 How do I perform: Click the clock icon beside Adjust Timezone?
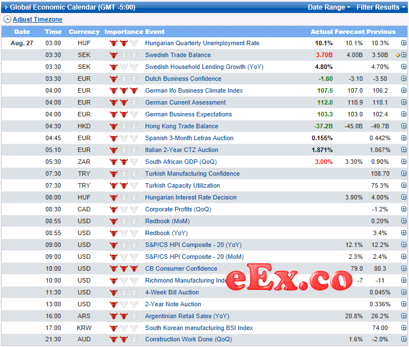pyautogui.click(x=7, y=19)
